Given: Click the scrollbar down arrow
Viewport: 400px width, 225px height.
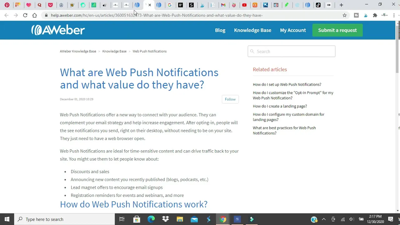Looking at the screenshot, I should click(x=397, y=211).
